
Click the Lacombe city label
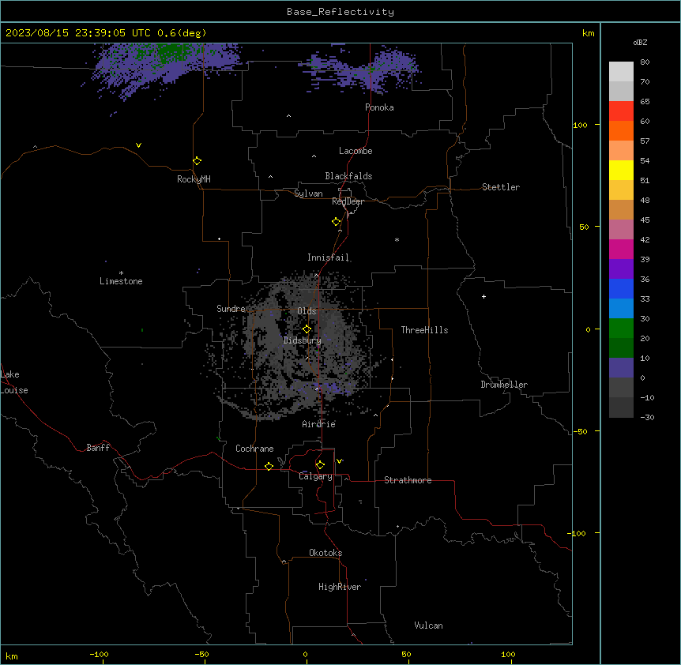pyautogui.click(x=356, y=151)
